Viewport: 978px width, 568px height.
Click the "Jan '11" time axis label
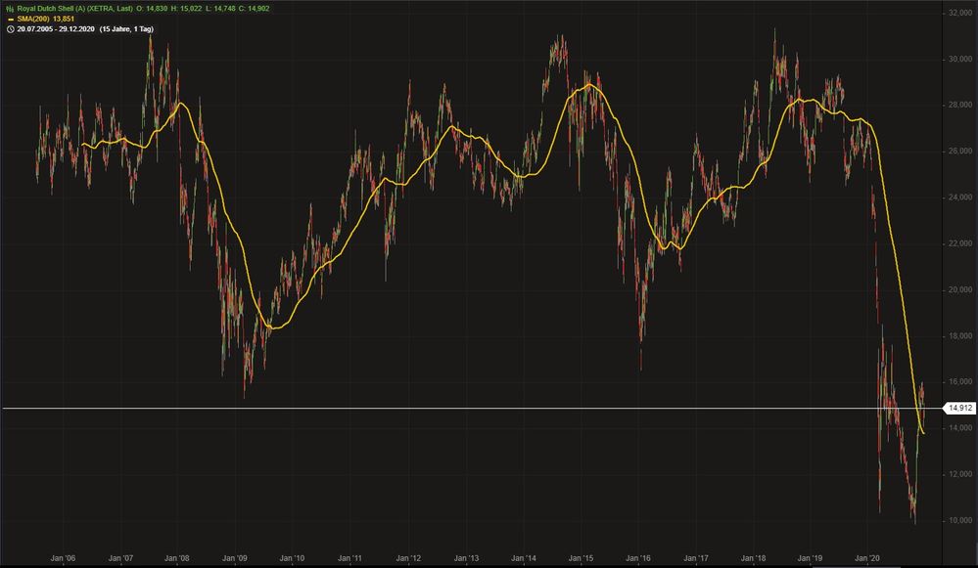click(349, 558)
